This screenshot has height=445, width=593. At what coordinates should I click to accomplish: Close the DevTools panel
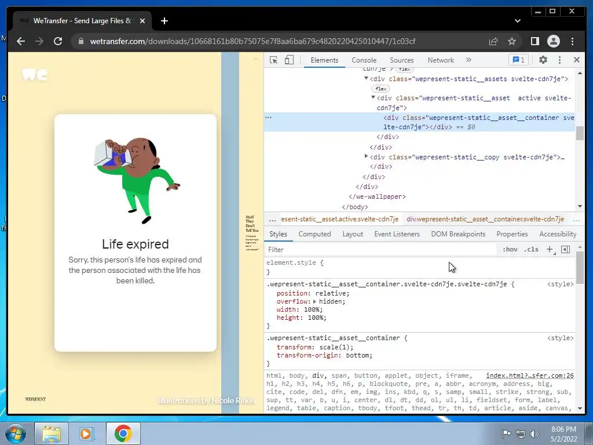(x=576, y=60)
